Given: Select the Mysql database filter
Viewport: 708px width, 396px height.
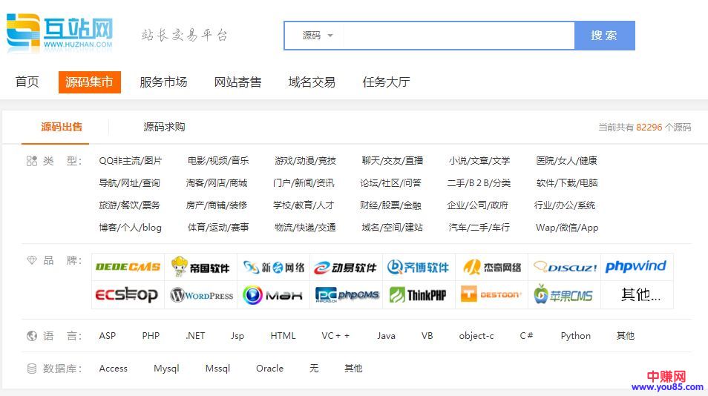Looking at the screenshot, I should pos(166,369).
